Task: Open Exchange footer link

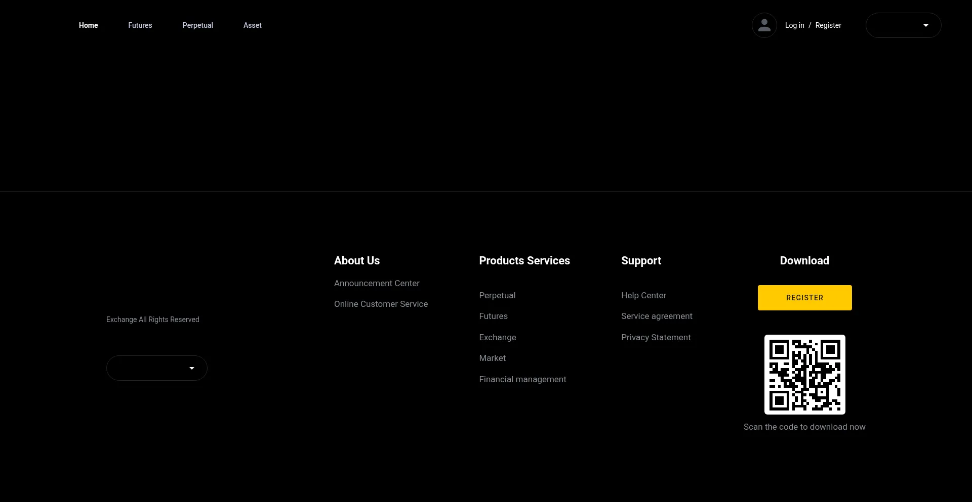Action: [x=497, y=338]
